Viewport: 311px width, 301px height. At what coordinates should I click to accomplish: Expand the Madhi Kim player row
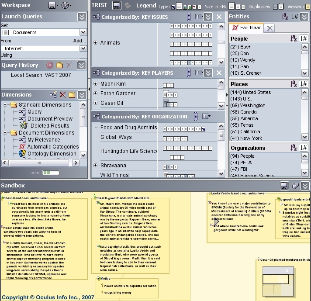pyautogui.click(x=96, y=84)
